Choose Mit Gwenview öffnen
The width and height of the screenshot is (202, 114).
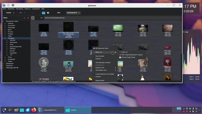pos(102,48)
